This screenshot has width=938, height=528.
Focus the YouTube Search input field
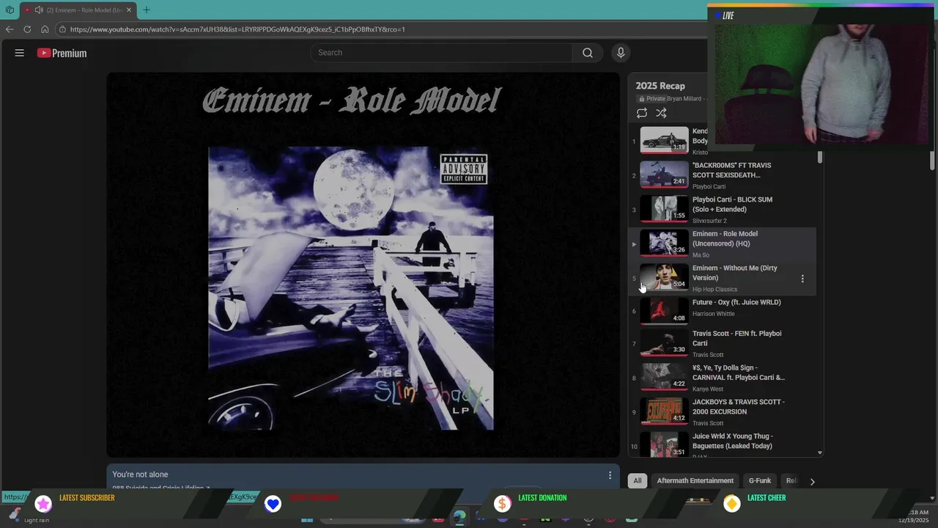441,53
